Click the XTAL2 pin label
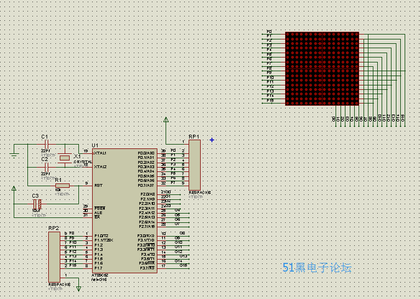The height and width of the screenshot is (299, 420). [100, 166]
